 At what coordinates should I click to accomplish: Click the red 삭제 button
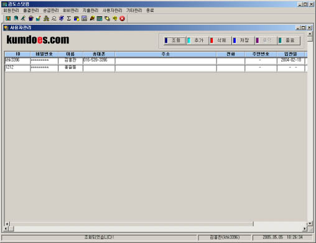click(220, 40)
